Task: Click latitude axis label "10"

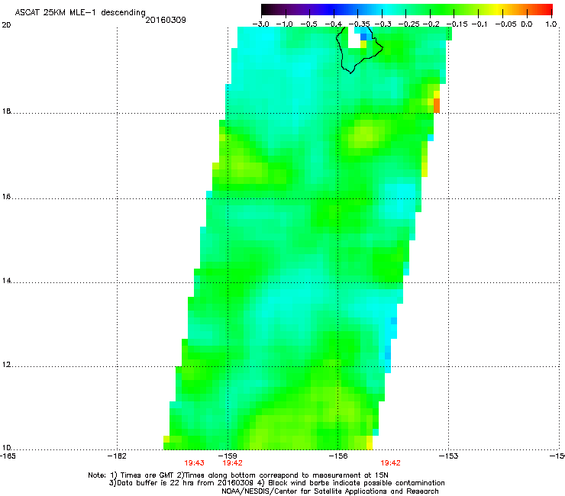Action: (x=6, y=448)
